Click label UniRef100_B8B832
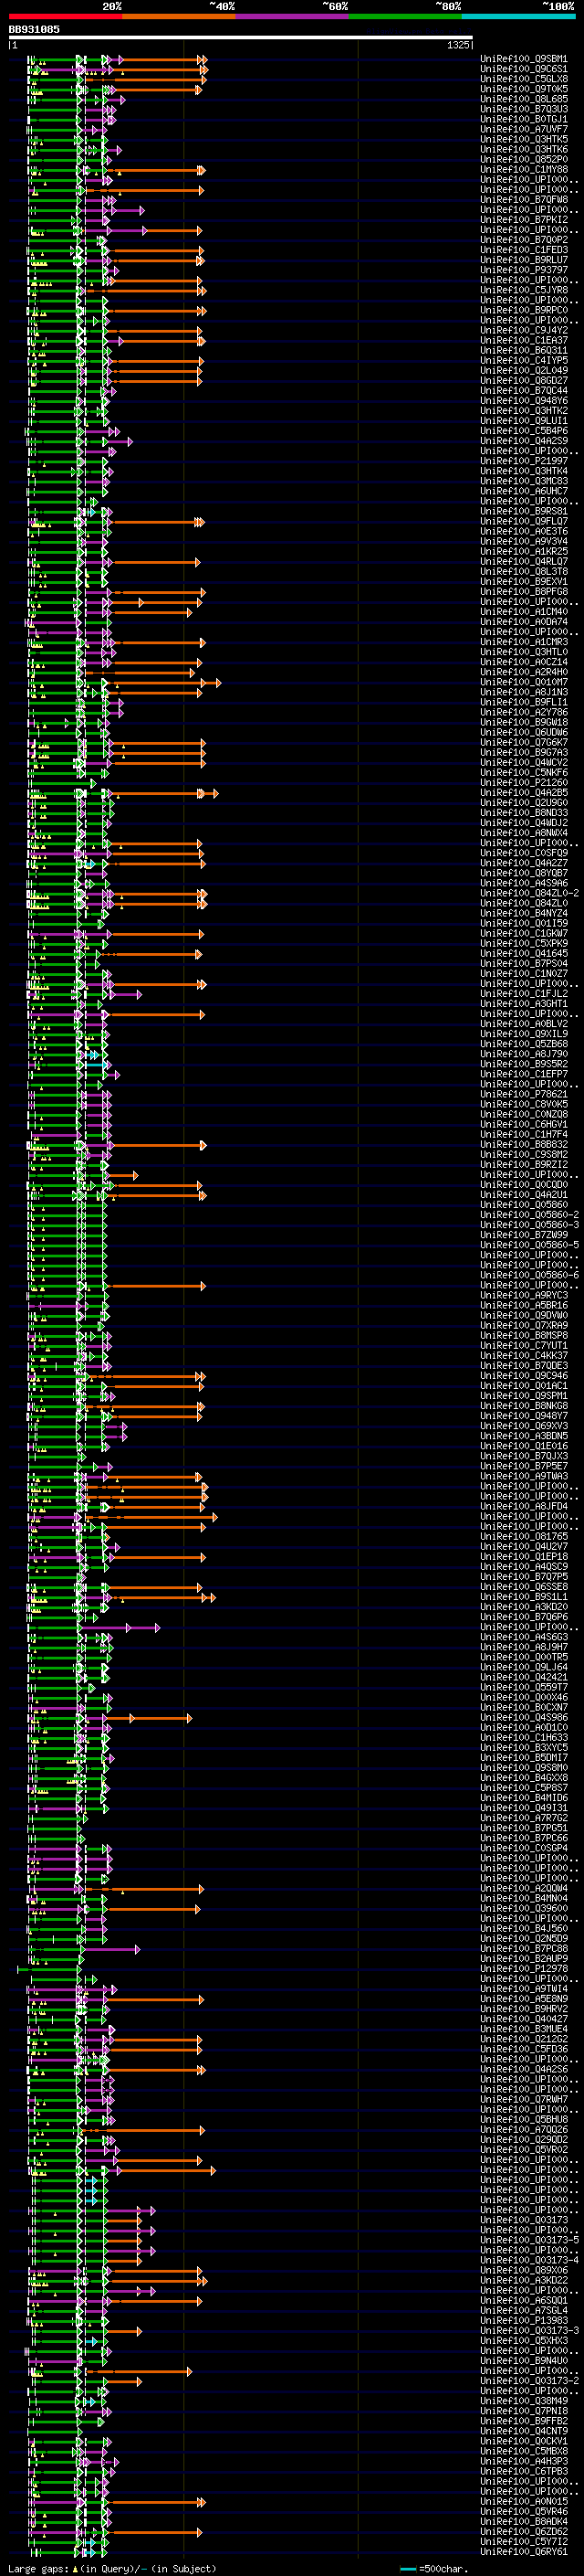584x2576 pixels. [524, 1144]
